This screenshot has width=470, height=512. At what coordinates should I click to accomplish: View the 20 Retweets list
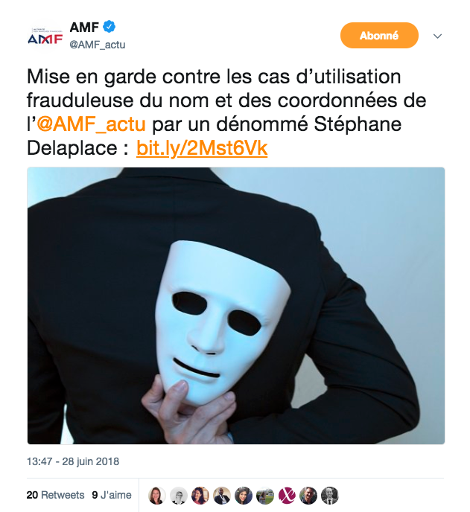(55, 495)
